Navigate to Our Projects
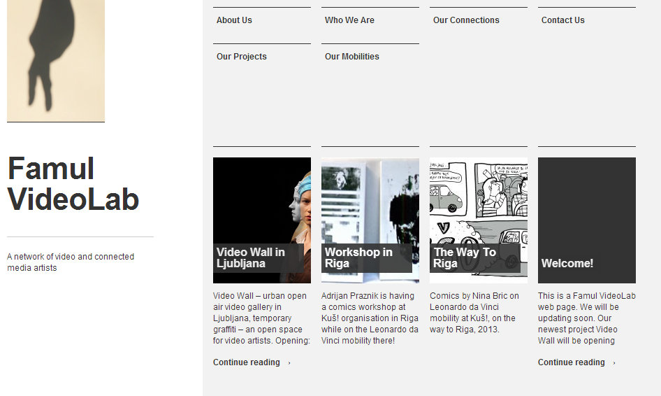 (x=241, y=57)
